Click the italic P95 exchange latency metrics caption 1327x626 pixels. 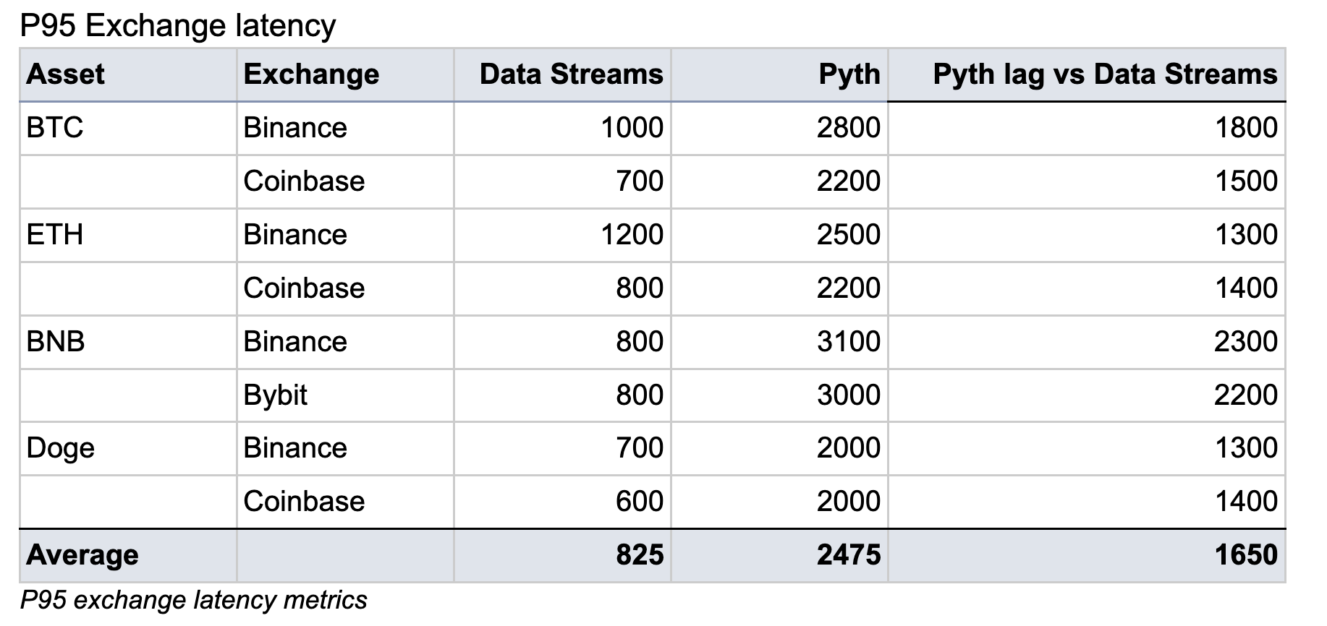point(193,600)
